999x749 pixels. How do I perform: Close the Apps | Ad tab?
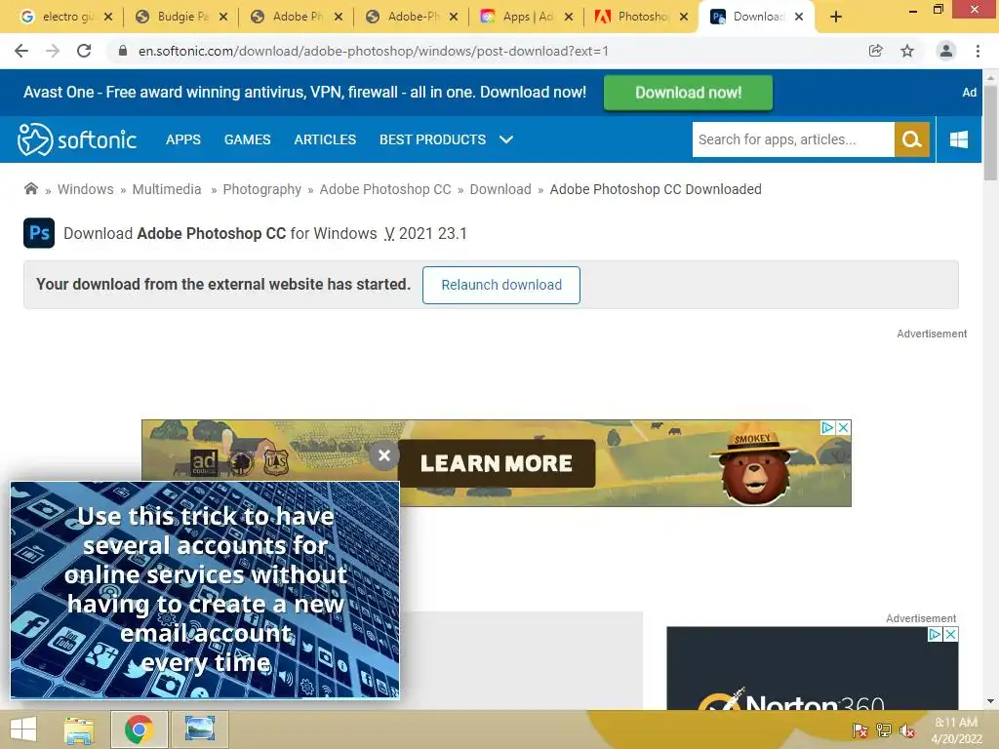(x=569, y=18)
